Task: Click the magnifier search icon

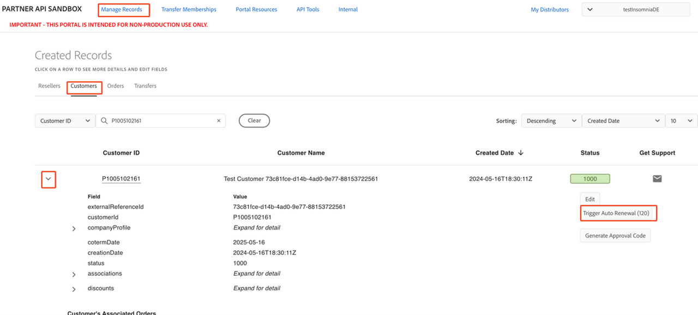Action: click(104, 121)
